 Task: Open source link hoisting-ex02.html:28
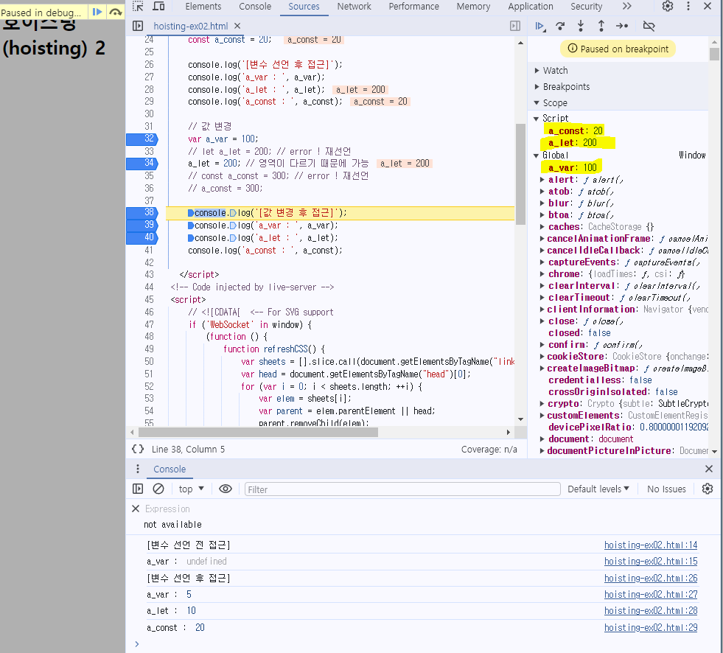(651, 610)
